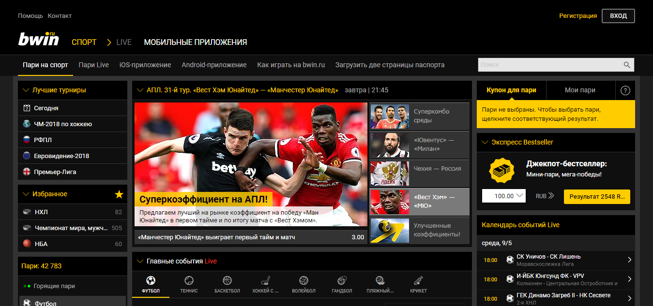Collapse the Экспресс Bestseller panel
653x306 pixels.
pos(485,142)
